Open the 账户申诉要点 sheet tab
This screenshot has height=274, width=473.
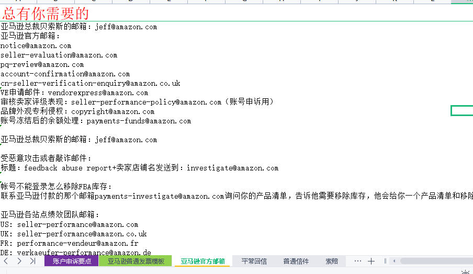click(x=72, y=261)
